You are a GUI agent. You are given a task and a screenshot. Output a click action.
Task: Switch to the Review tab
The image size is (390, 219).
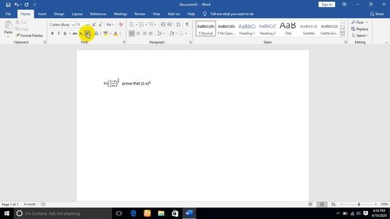coord(140,14)
